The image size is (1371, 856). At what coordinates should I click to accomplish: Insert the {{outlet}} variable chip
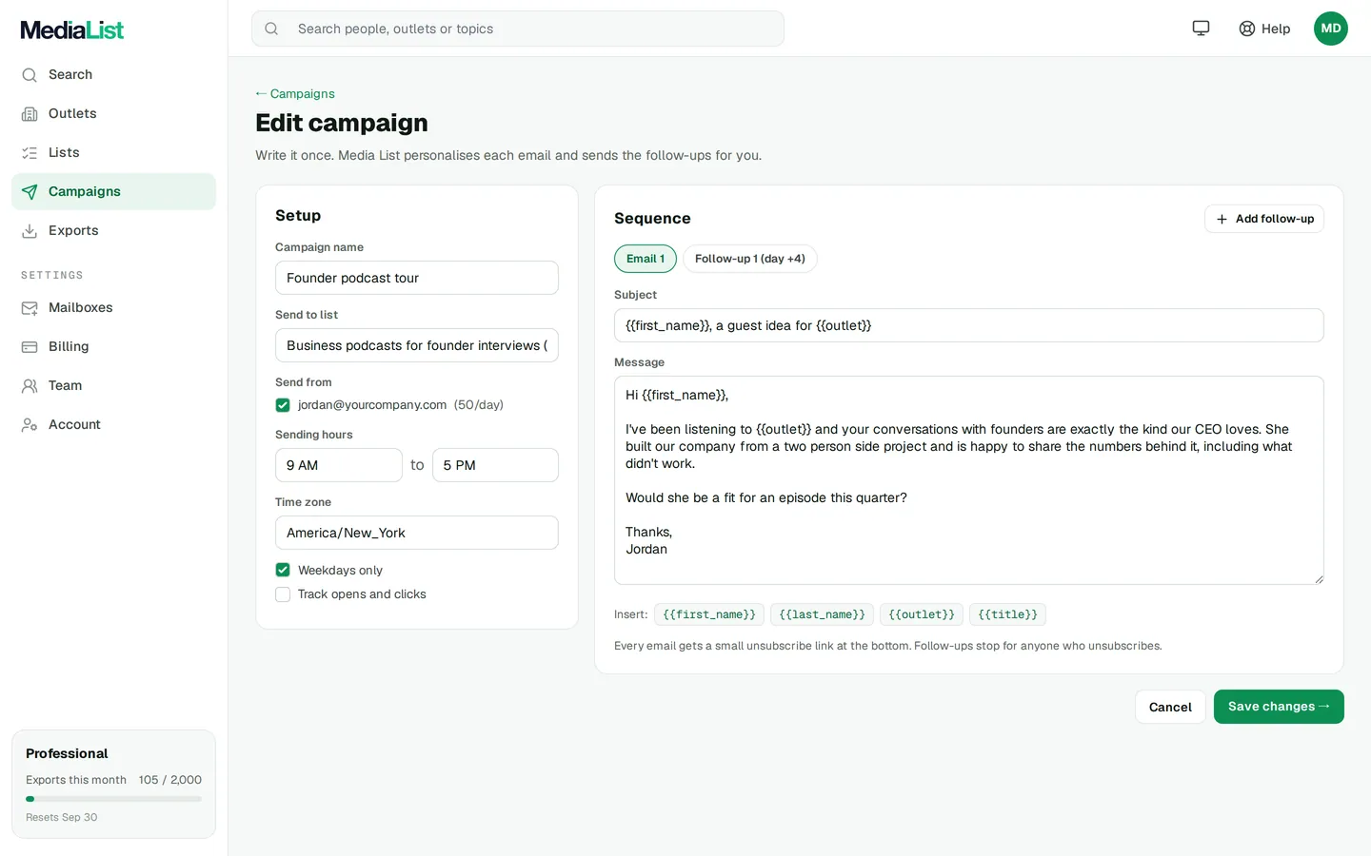[x=922, y=614]
